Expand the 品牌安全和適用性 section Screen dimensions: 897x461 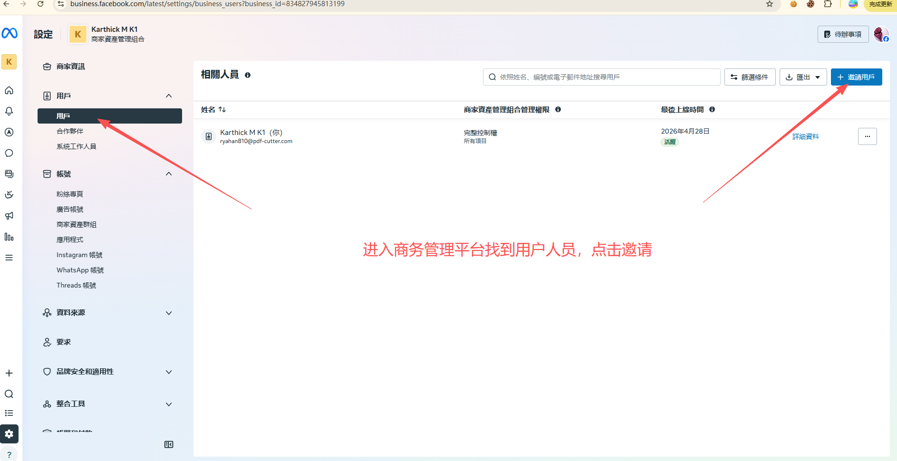click(x=169, y=372)
